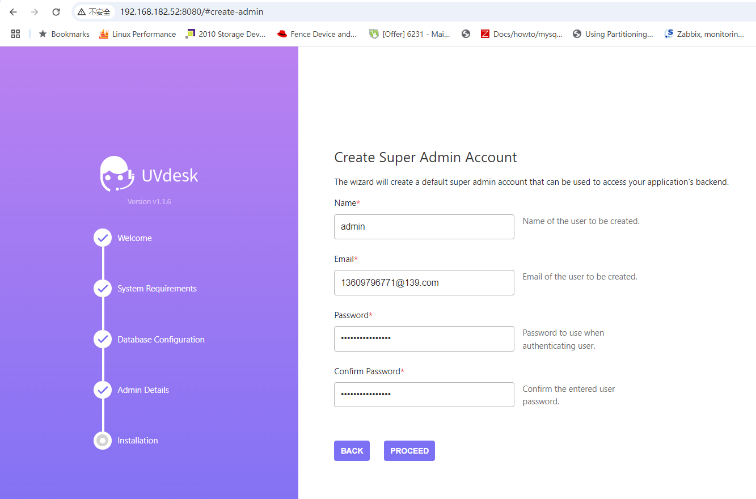The image size is (756, 499).
Task: Open the Bookmarks star folder
Action: point(64,34)
